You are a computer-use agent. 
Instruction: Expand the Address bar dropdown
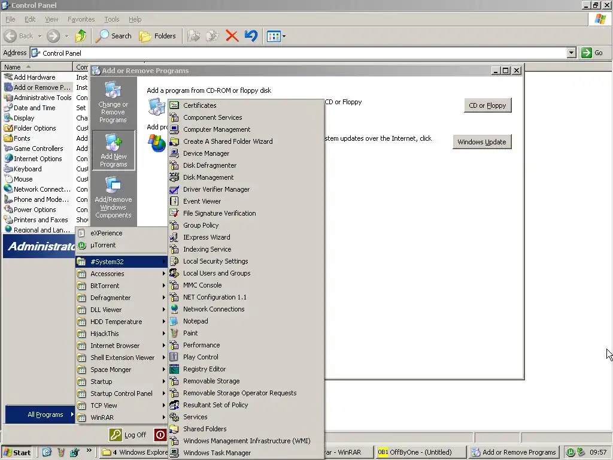(571, 53)
